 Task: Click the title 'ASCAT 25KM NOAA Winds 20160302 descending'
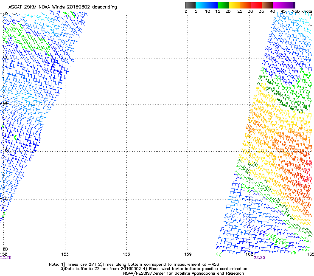click(x=62, y=7)
